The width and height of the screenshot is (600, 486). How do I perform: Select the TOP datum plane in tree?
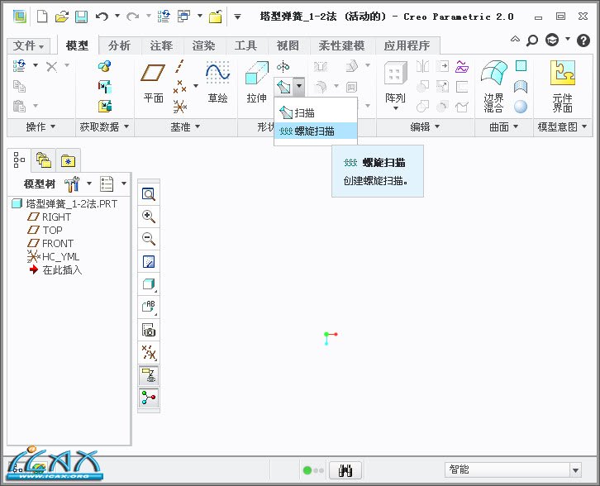pyautogui.click(x=45, y=230)
